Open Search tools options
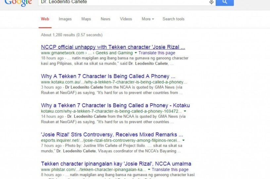Screen dimensions: 270x179 pos(173,19)
